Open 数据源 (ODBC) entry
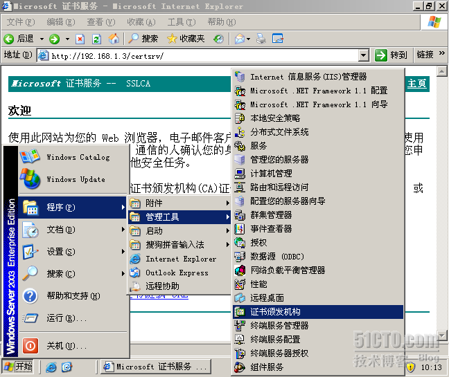 tap(318, 257)
